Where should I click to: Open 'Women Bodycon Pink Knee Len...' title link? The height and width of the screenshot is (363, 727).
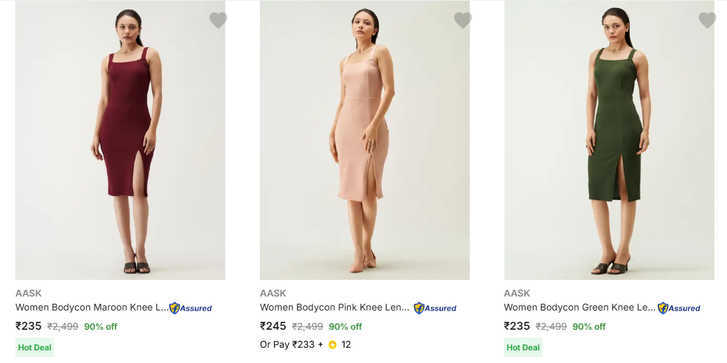click(335, 307)
